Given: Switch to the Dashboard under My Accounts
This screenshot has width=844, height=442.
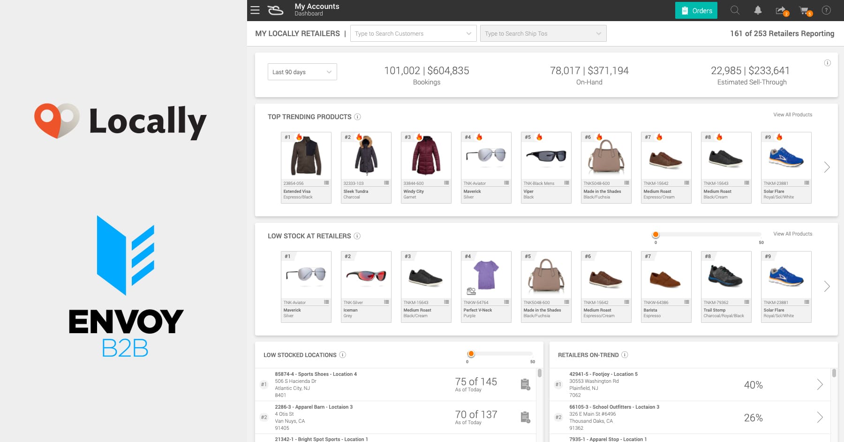Looking at the screenshot, I should click(x=309, y=14).
